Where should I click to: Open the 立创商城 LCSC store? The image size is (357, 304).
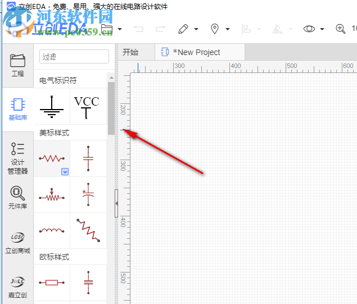click(x=18, y=243)
